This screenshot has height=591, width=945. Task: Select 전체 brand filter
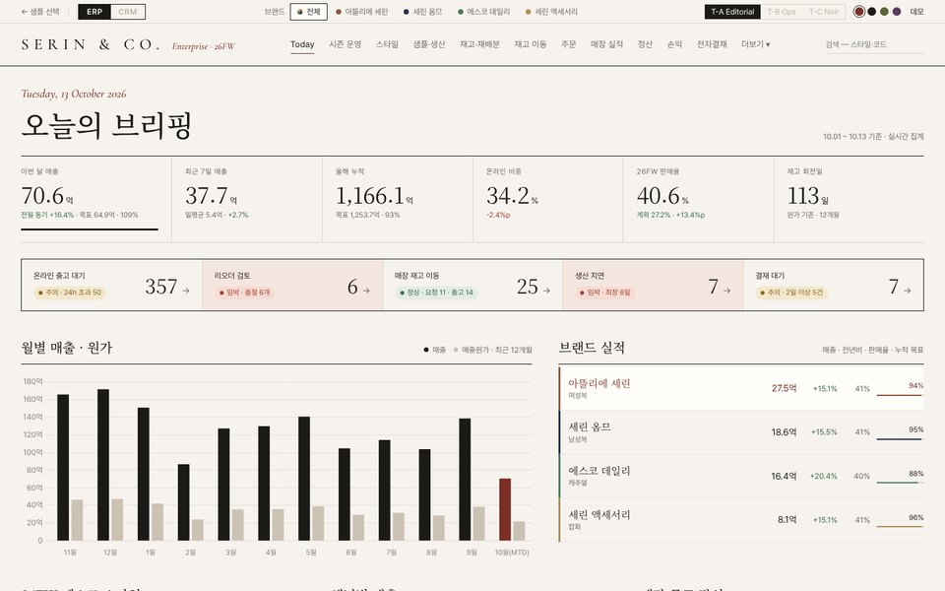pyautogui.click(x=308, y=12)
